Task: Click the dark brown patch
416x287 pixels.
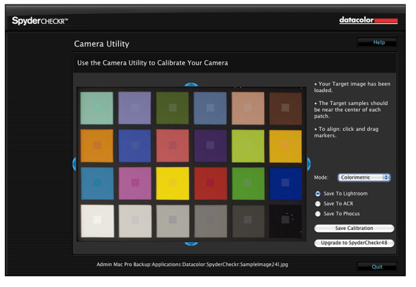Action: [x=285, y=109]
